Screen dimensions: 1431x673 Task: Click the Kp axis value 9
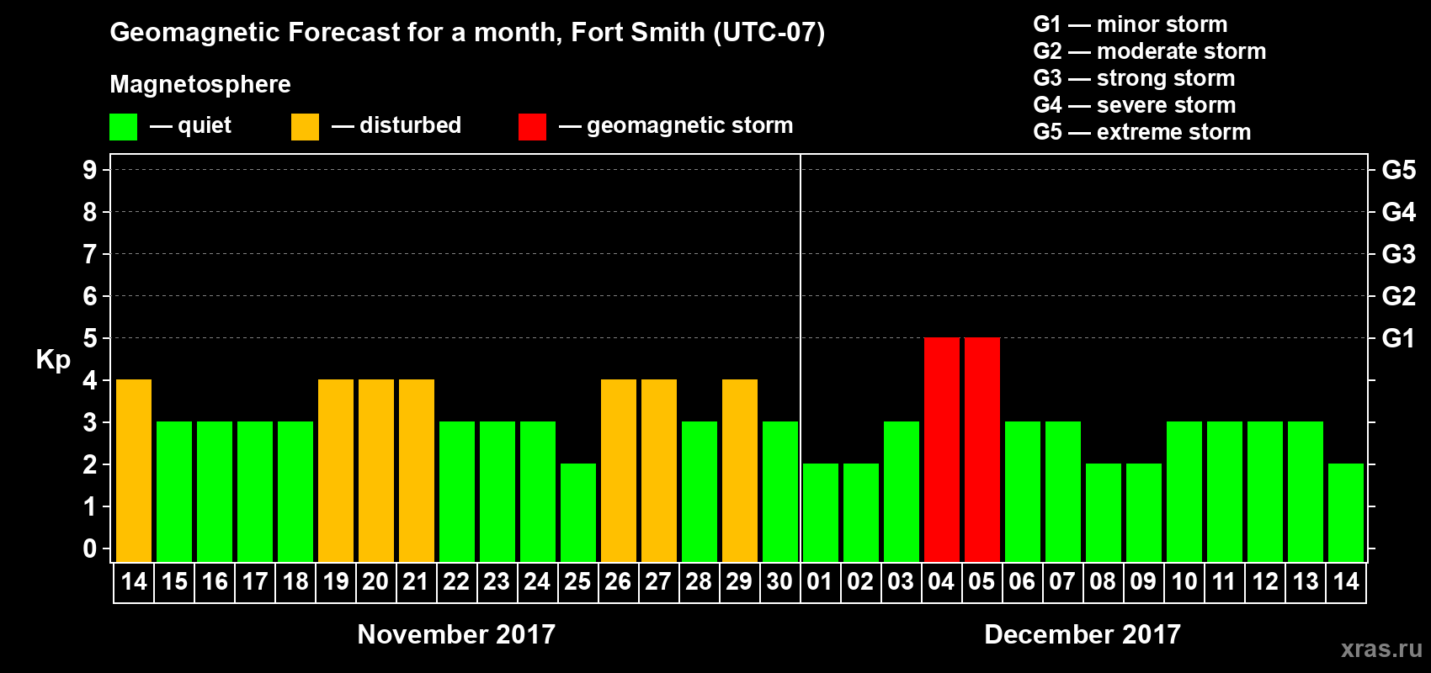(90, 170)
